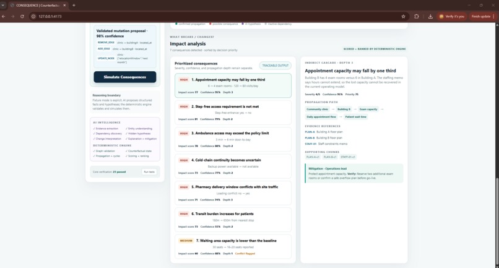Click the PLAN-A-c1 supporting chunk
This screenshot has width=499, height=268.
pos(313,157)
